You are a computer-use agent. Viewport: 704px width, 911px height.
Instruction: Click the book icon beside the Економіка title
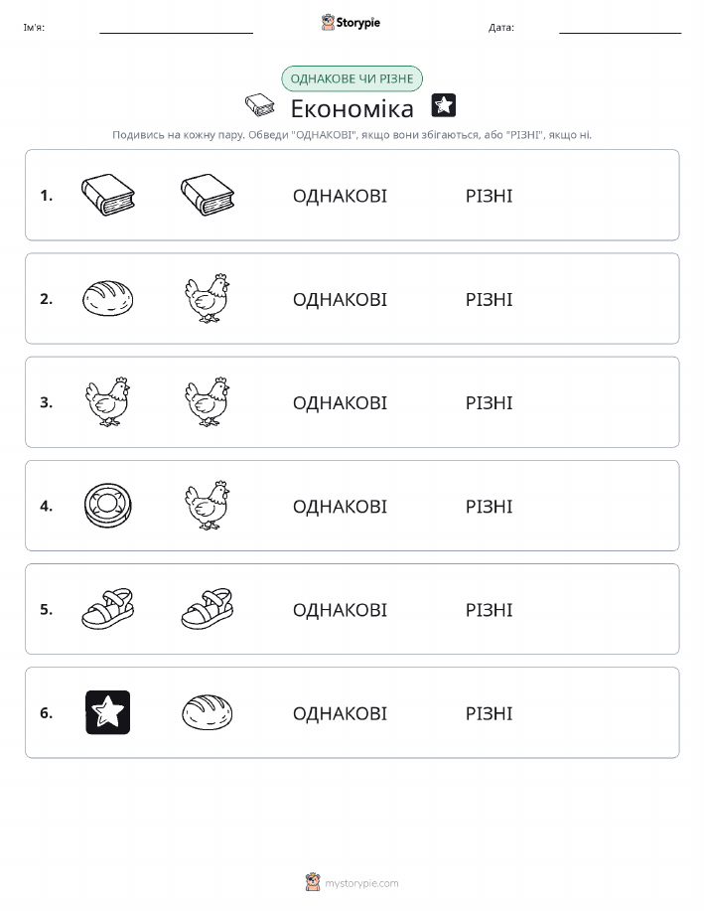pyautogui.click(x=259, y=105)
